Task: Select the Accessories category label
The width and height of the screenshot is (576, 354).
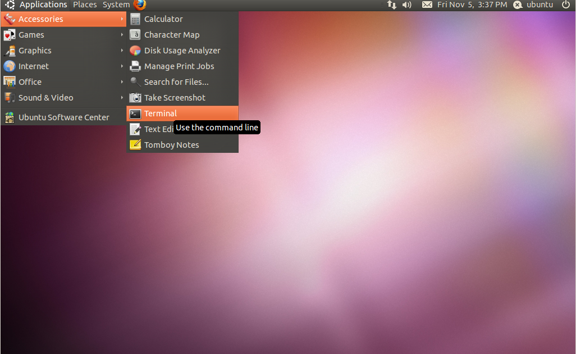Action: point(41,19)
